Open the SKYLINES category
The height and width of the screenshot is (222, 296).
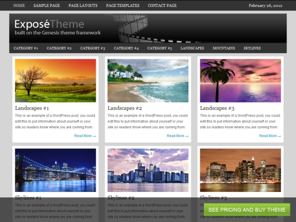click(x=252, y=48)
